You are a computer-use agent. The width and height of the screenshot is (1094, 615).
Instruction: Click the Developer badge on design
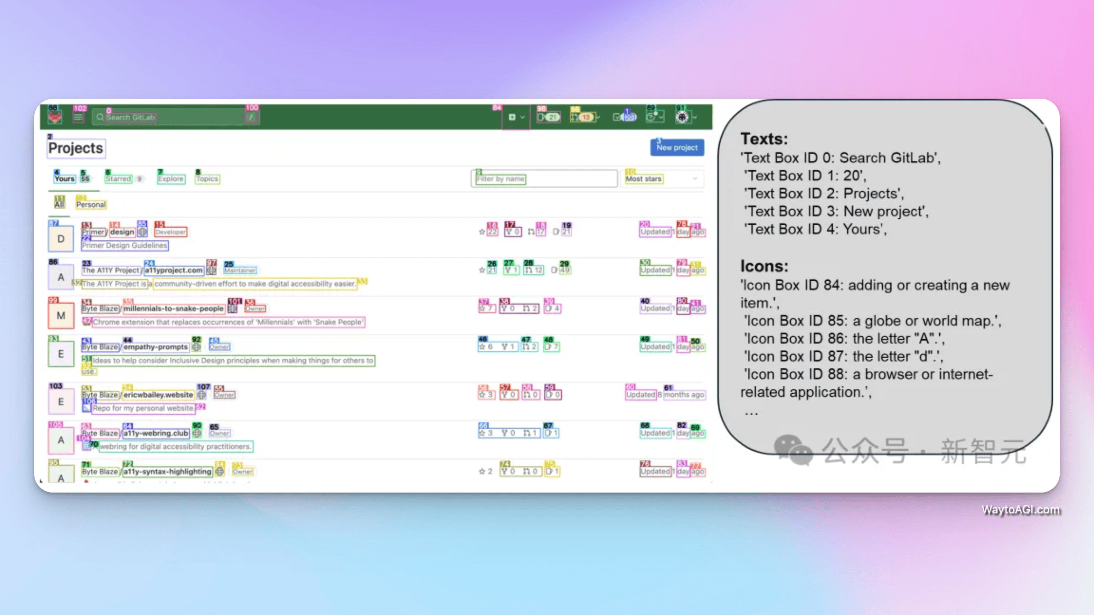(x=170, y=232)
